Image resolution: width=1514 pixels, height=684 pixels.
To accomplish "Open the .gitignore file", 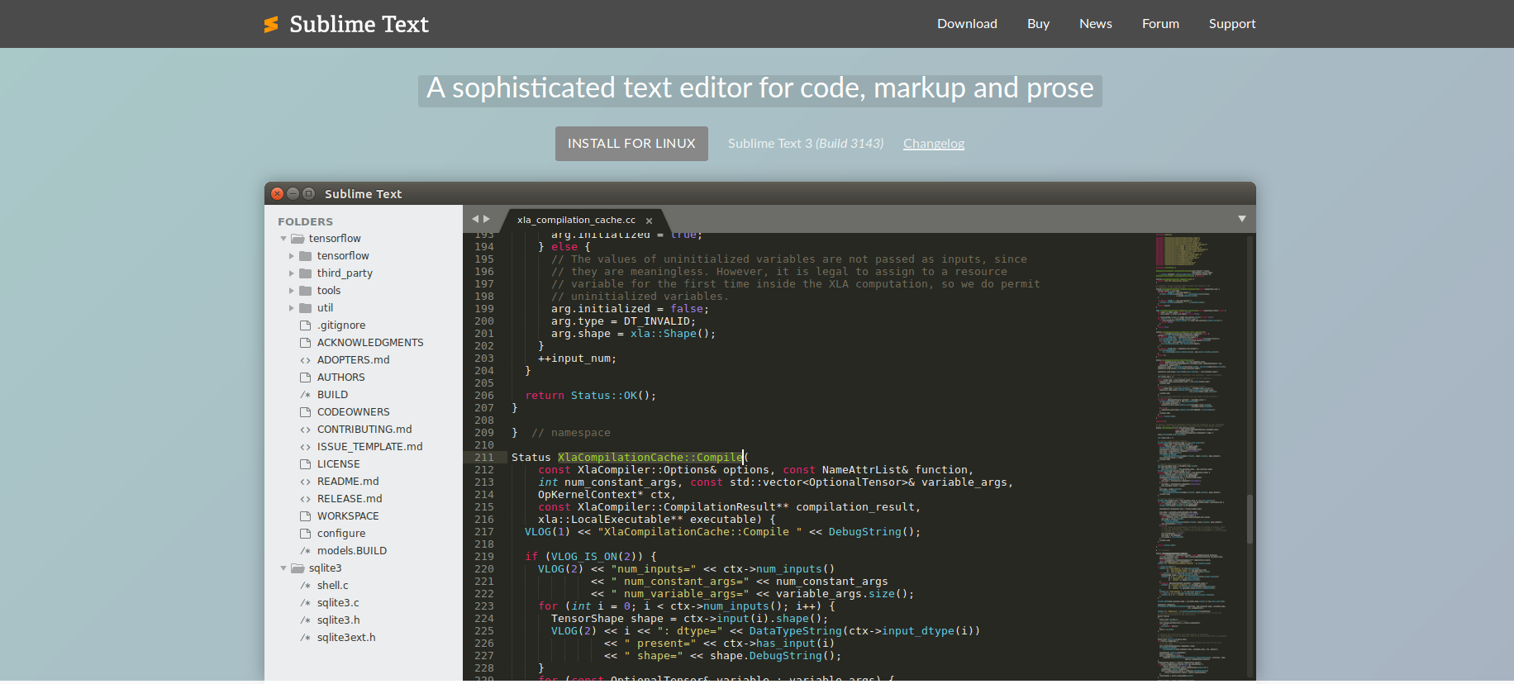I will point(340,325).
